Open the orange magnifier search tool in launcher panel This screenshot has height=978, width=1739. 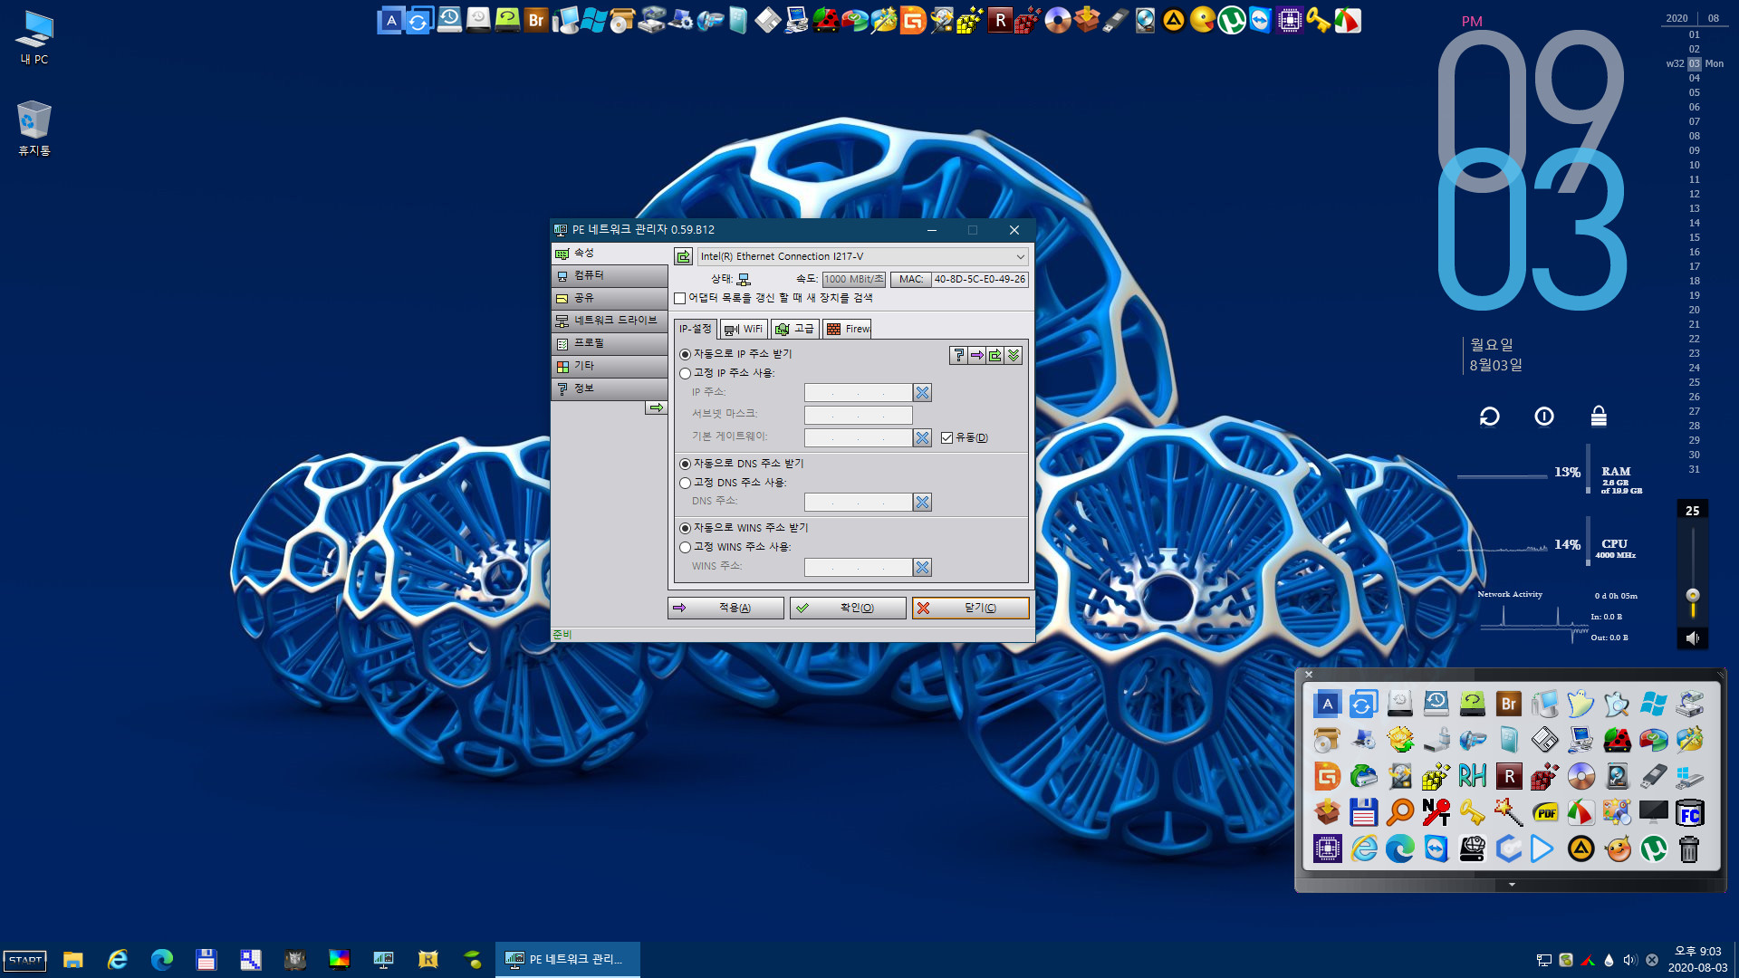click(1399, 812)
